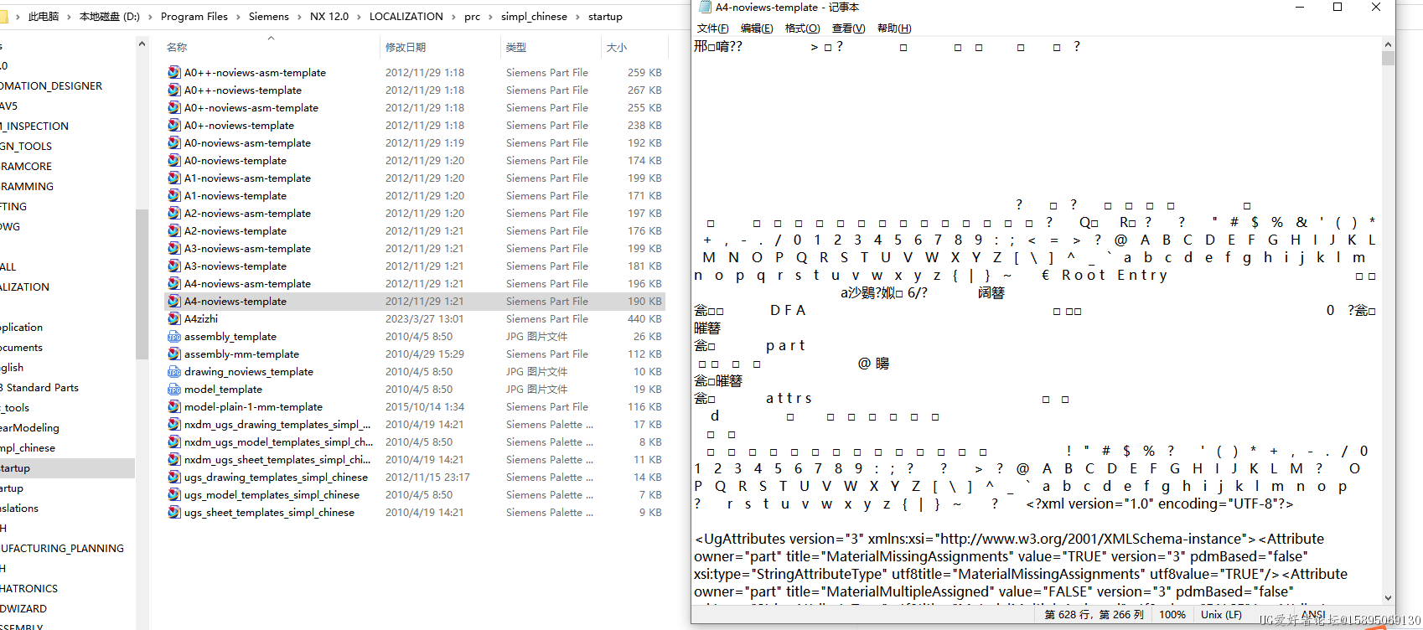This screenshot has height=630, width=1423.
Task: Sort files by 类型 column header
Action: click(x=516, y=48)
